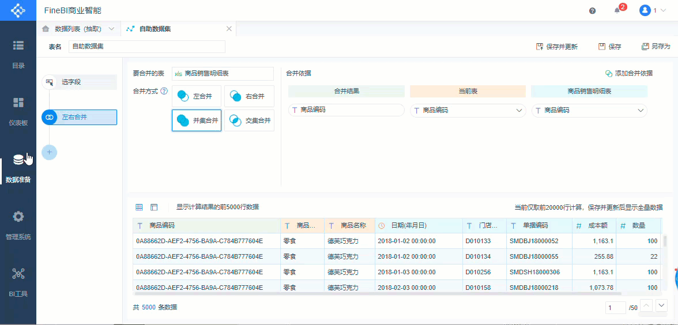Open notifications bell with 2 badge
Screen dimensions: 678x325
point(617,10)
